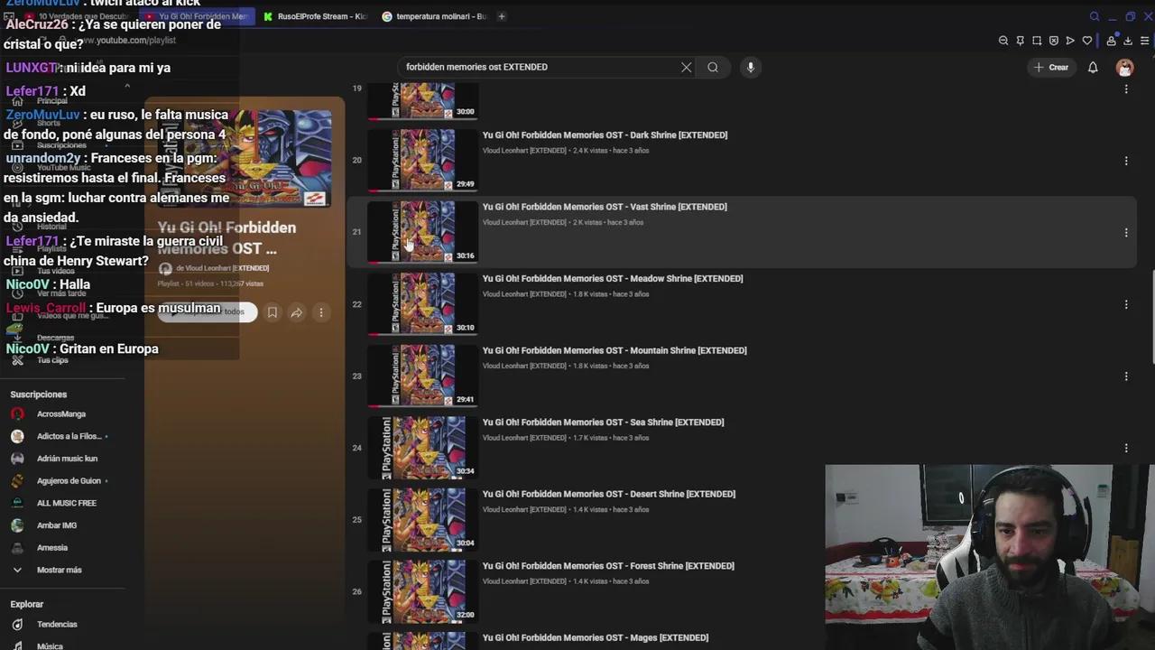Open the playlist's three-dot options menu
The height and width of the screenshot is (650, 1155).
[x=320, y=311]
